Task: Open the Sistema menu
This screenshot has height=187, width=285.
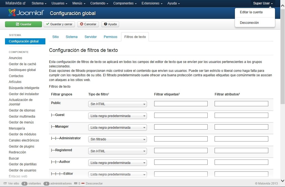Action: (39, 3)
